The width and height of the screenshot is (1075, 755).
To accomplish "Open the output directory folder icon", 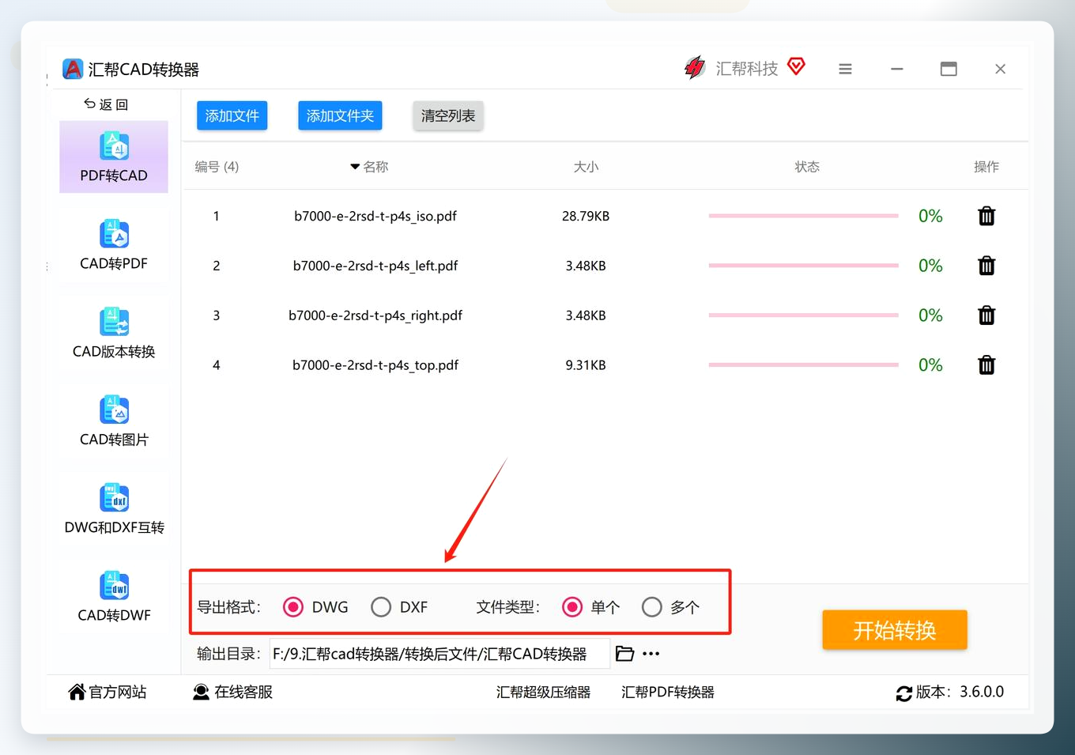I will (x=624, y=654).
